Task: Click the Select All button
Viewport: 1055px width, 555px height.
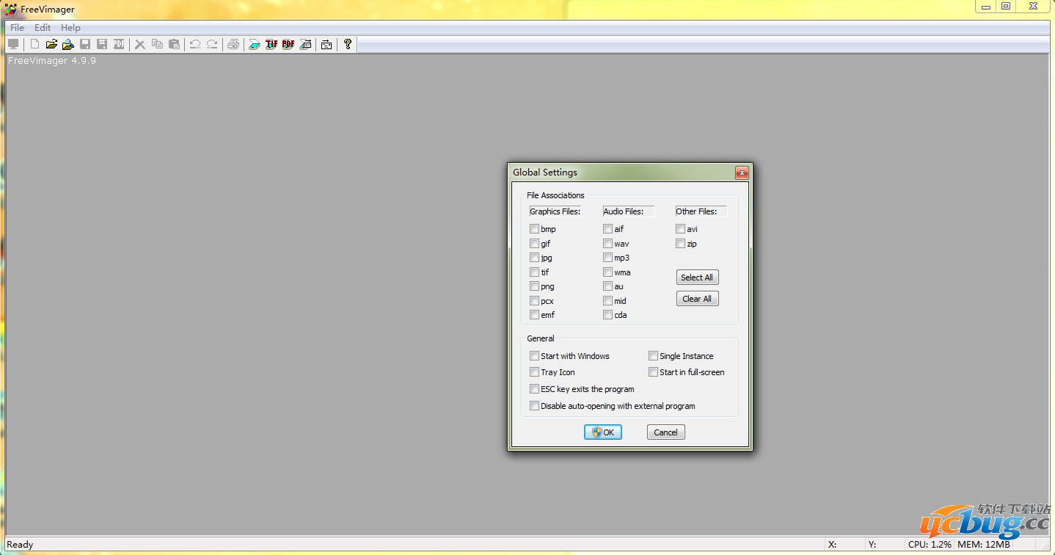Action: tap(697, 277)
